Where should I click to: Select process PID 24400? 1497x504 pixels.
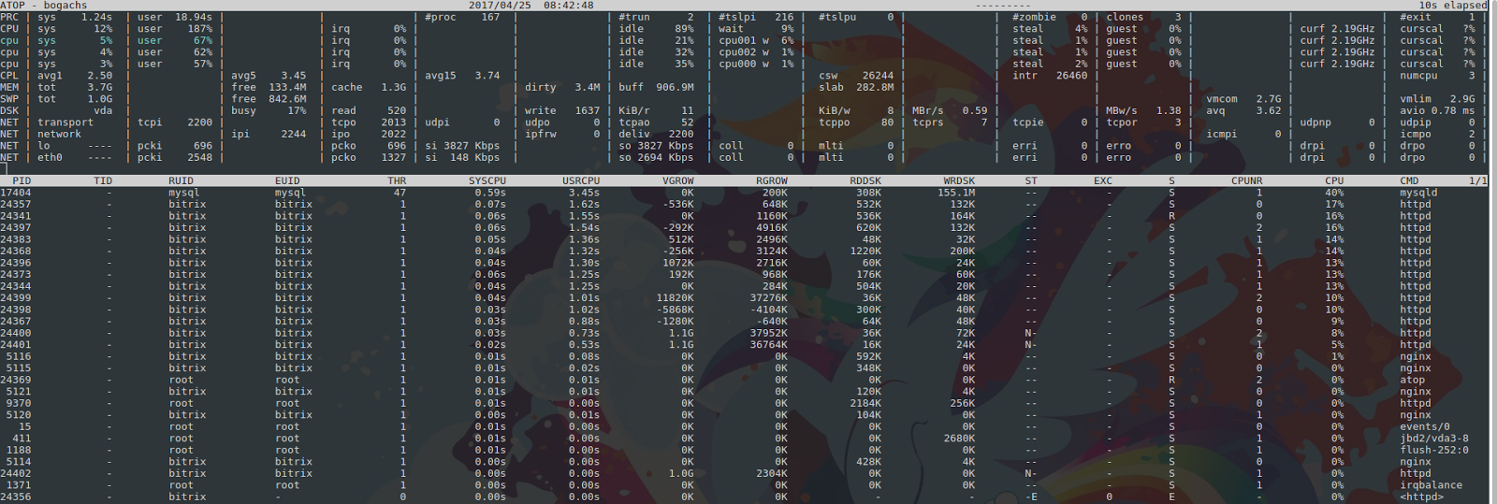point(16,333)
